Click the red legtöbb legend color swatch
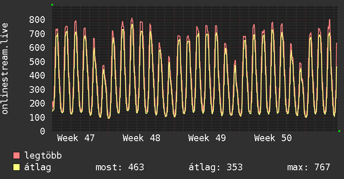Screen dimensions: 344x179 17,156
